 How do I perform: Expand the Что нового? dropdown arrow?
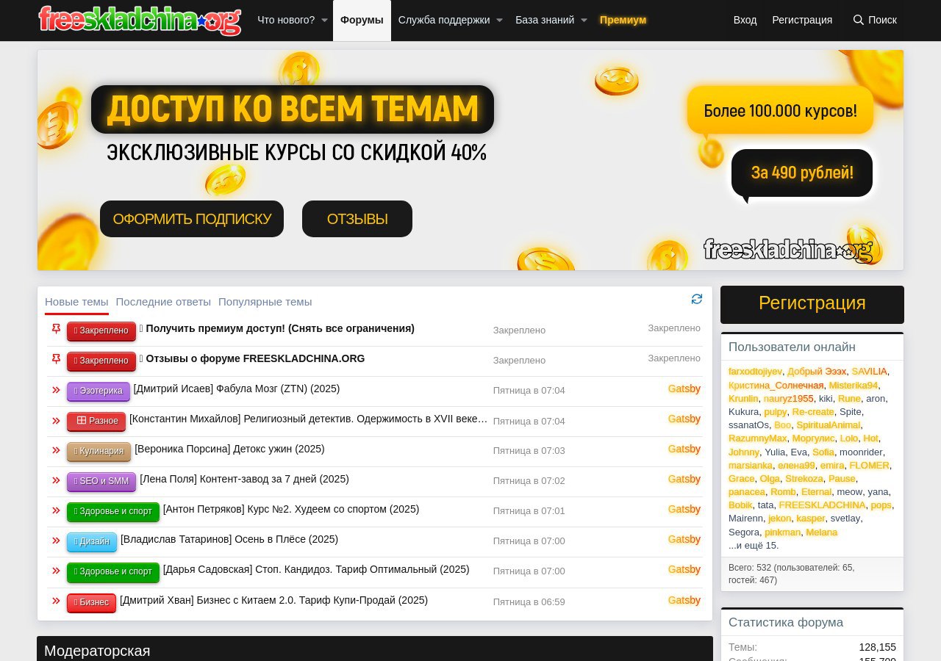(324, 21)
